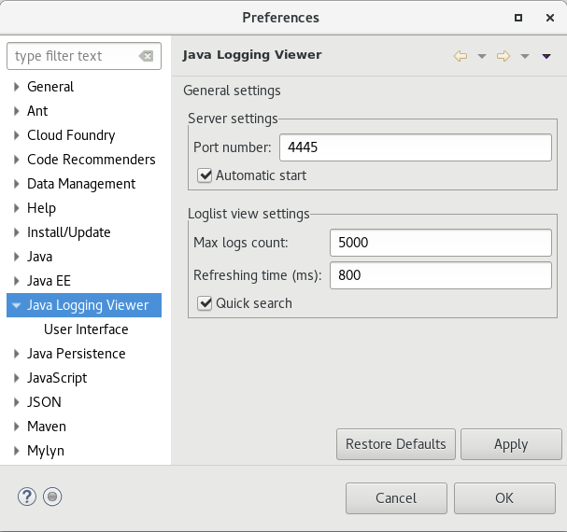
Task: Expand the Java EE category
Action: click(17, 281)
